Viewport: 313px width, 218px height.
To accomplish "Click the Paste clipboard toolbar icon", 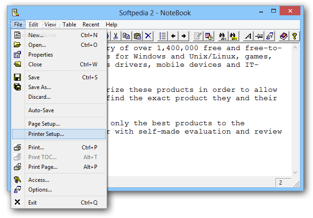I will pyautogui.click(x=137, y=36).
